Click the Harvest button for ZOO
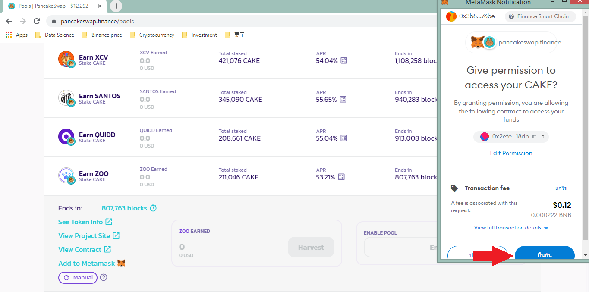This screenshot has width=589, height=292. pyautogui.click(x=311, y=248)
